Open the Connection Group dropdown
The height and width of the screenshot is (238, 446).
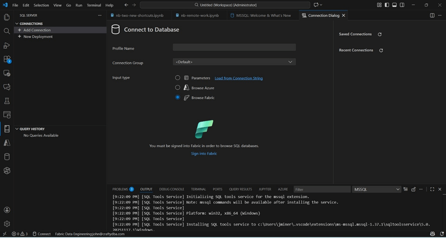pos(234,62)
